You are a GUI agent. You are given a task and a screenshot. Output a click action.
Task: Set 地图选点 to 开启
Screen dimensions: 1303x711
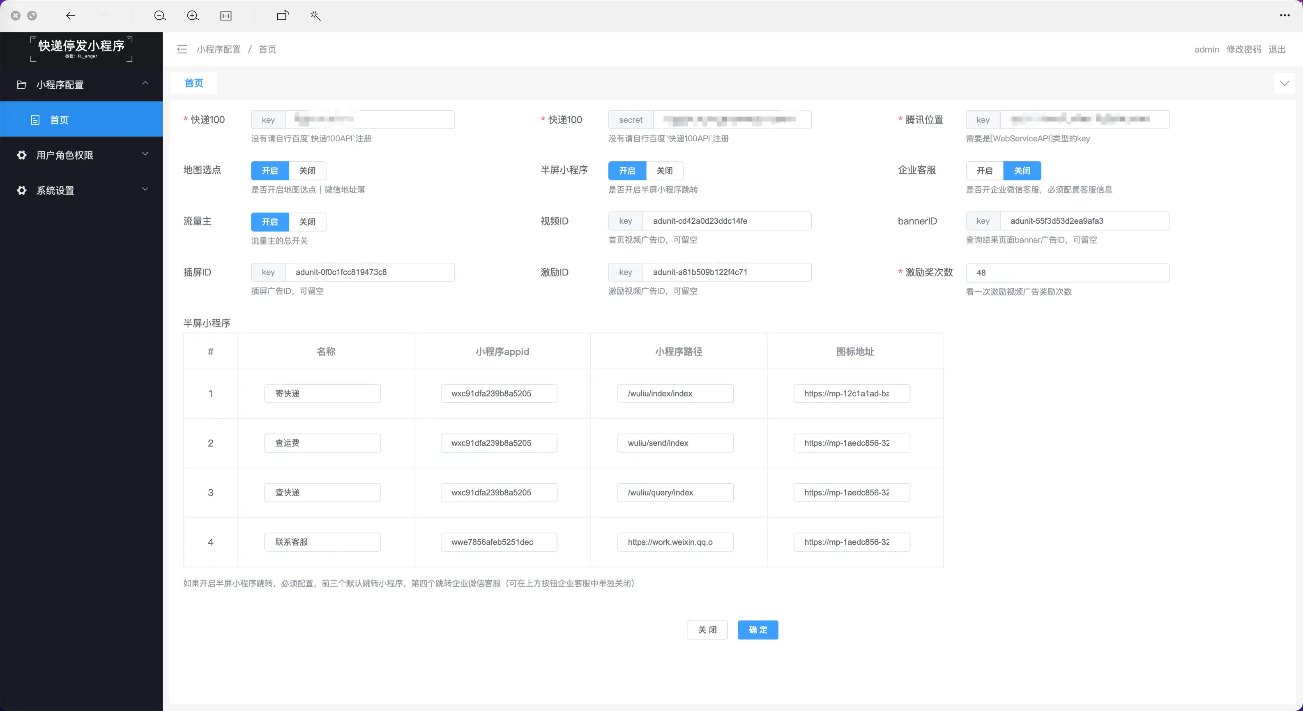(269, 170)
